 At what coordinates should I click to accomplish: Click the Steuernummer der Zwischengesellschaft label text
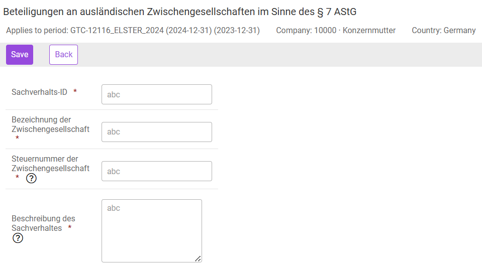[x=50, y=164]
